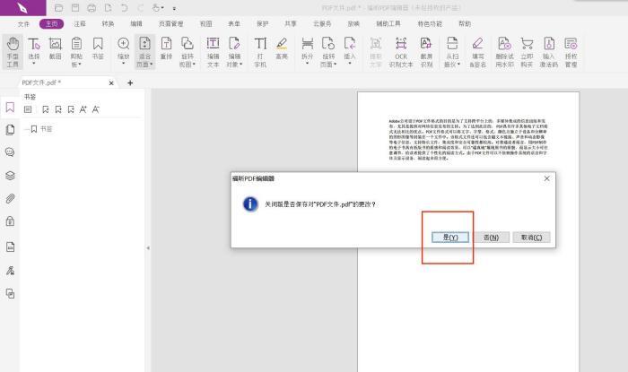Open the 文件 File menu
This screenshot has width=628, height=372.
click(23, 24)
